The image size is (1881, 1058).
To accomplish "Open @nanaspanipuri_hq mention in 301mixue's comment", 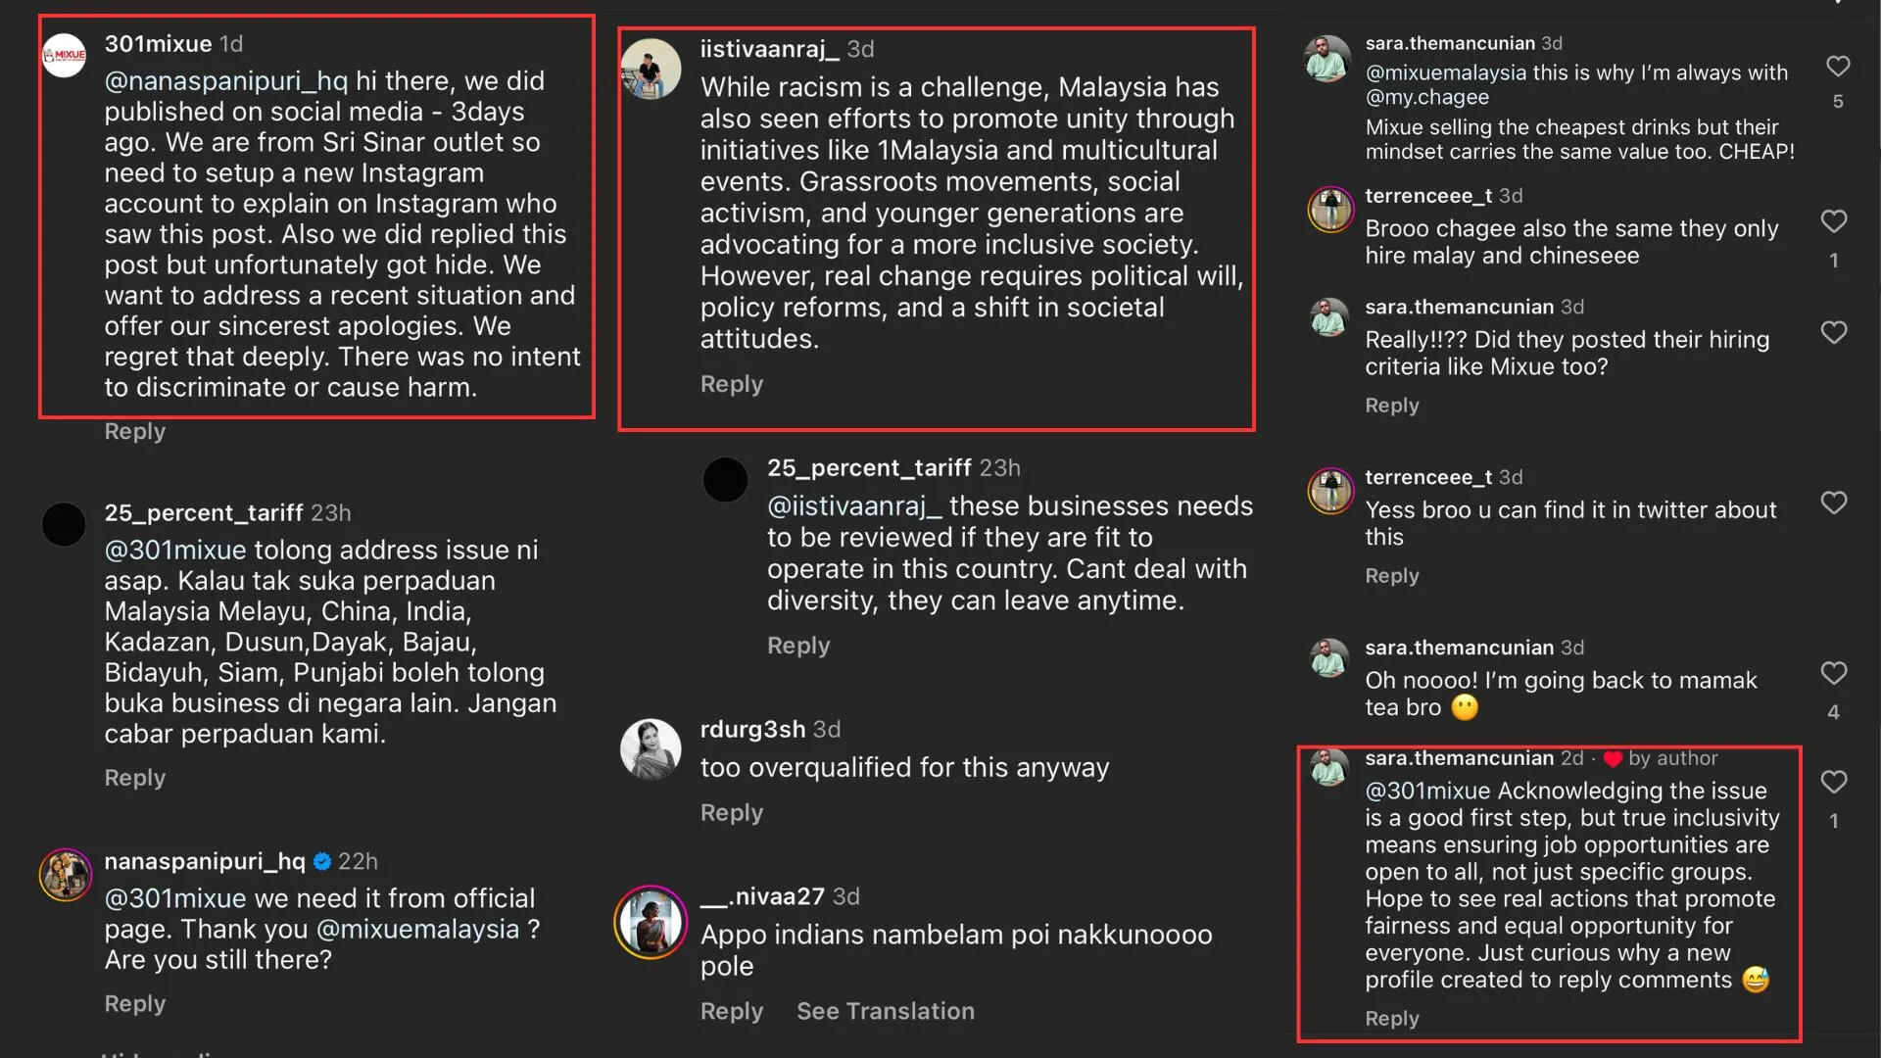I will [x=226, y=81].
